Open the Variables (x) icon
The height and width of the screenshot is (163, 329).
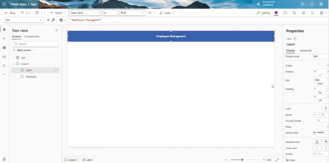point(4,57)
